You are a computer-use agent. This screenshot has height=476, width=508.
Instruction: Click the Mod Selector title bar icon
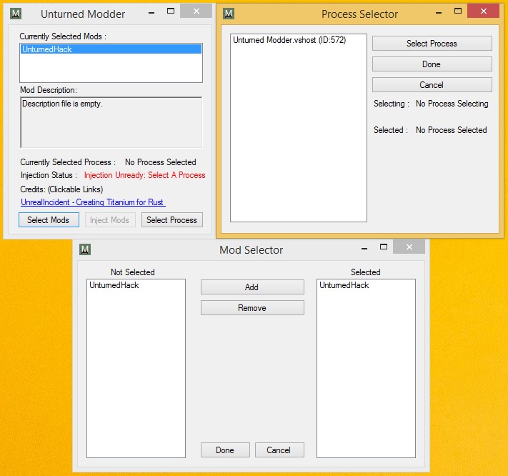click(85, 249)
